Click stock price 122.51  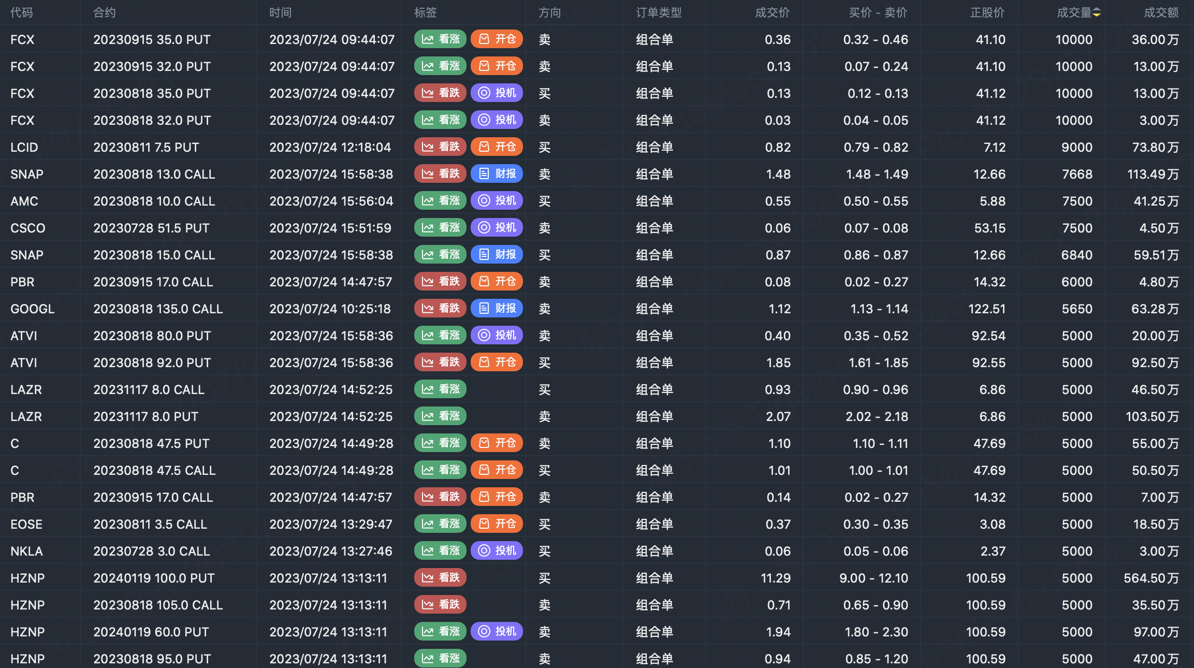click(987, 309)
